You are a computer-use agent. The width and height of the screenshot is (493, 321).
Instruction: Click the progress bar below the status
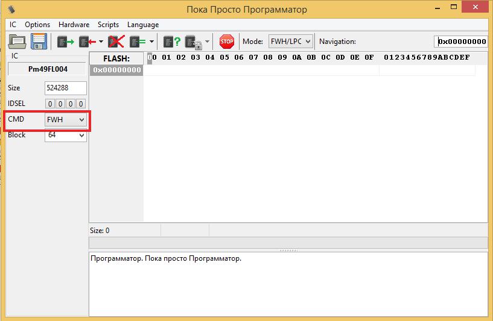pos(288,243)
